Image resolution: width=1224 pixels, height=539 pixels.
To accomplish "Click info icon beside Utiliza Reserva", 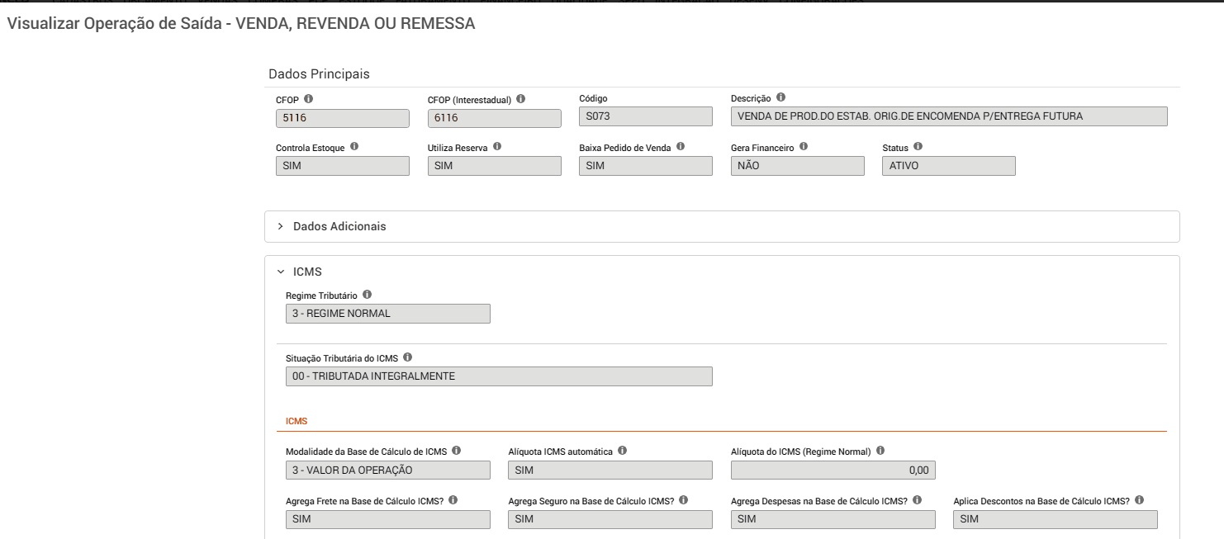I will [x=497, y=147].
